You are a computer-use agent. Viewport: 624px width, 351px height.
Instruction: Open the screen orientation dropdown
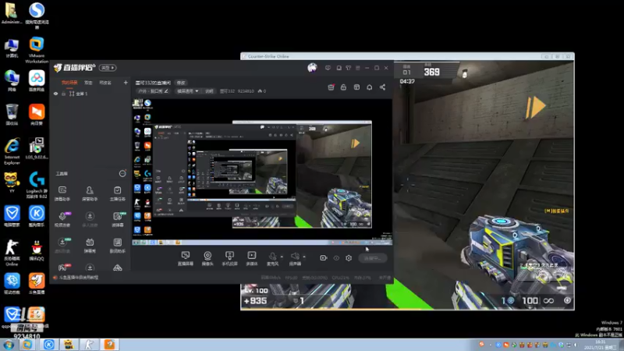(x=188, y=91)
